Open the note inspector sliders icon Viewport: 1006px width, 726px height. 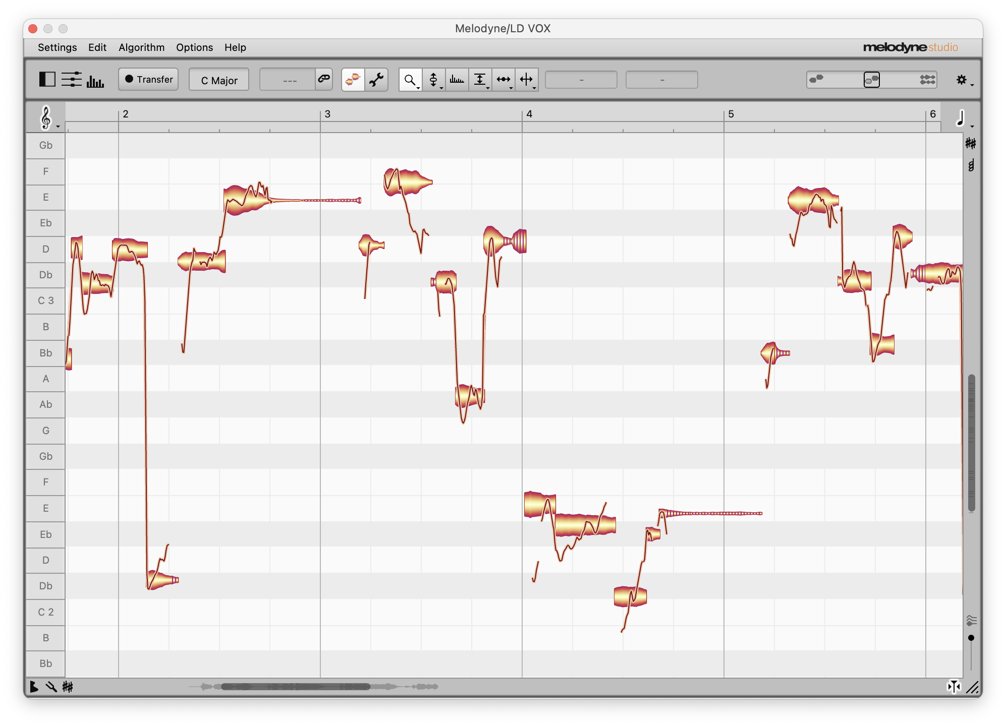pos(71,80)
